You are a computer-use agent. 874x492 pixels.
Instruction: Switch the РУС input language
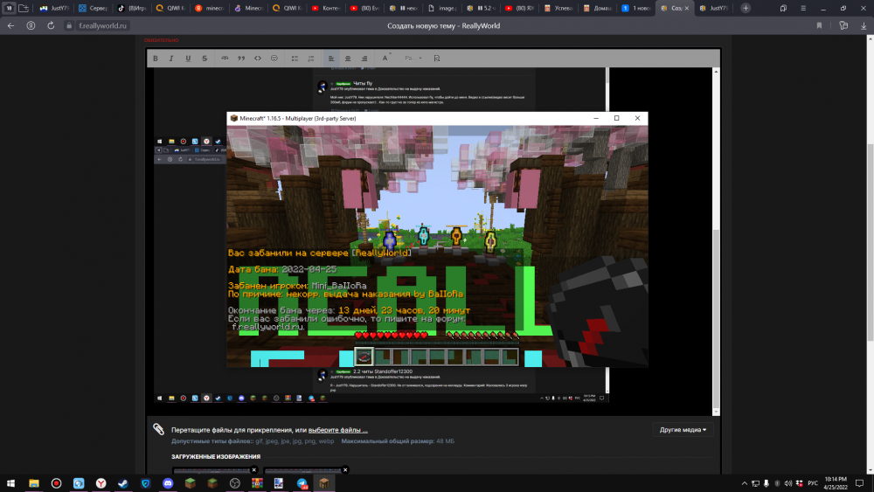[813, 483]
